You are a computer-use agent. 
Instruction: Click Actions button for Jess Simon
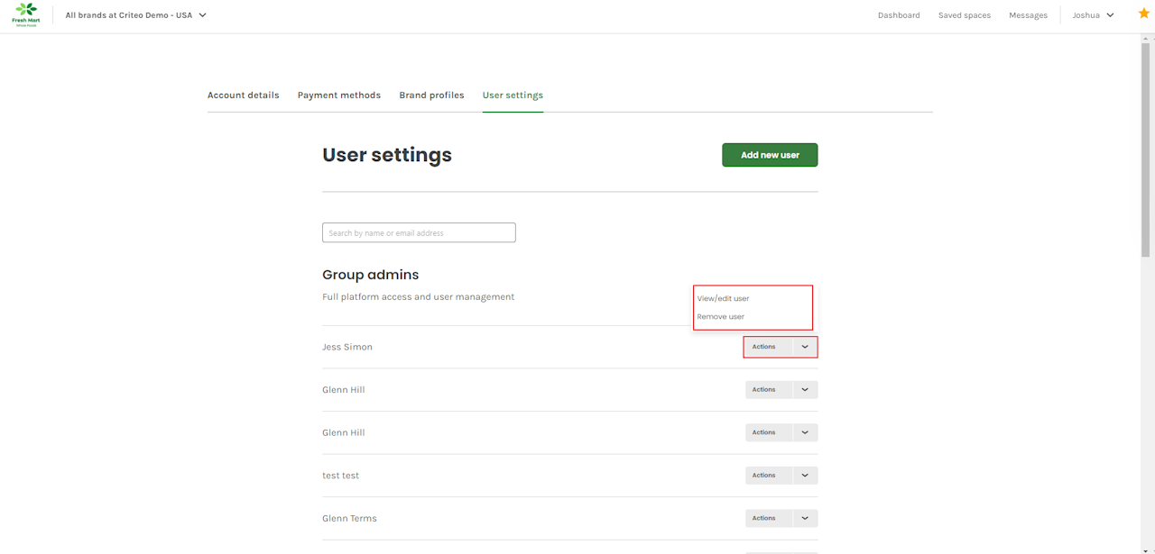pos(764,347)
